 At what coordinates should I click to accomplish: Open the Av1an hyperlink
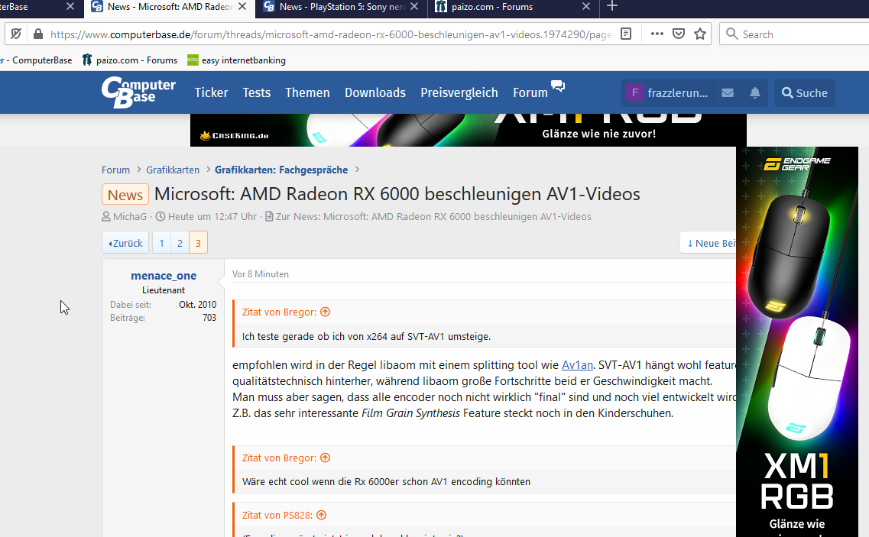pos(577,364)
